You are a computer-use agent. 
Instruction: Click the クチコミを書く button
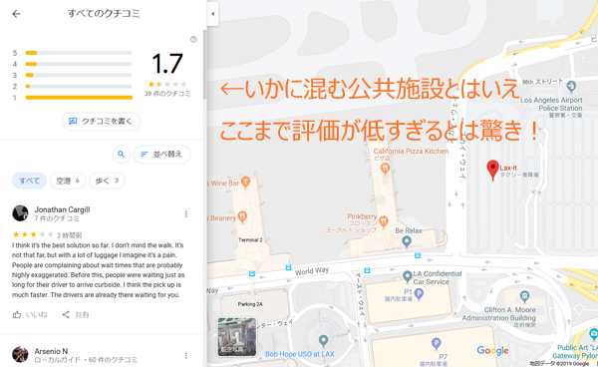coord(101,122)
